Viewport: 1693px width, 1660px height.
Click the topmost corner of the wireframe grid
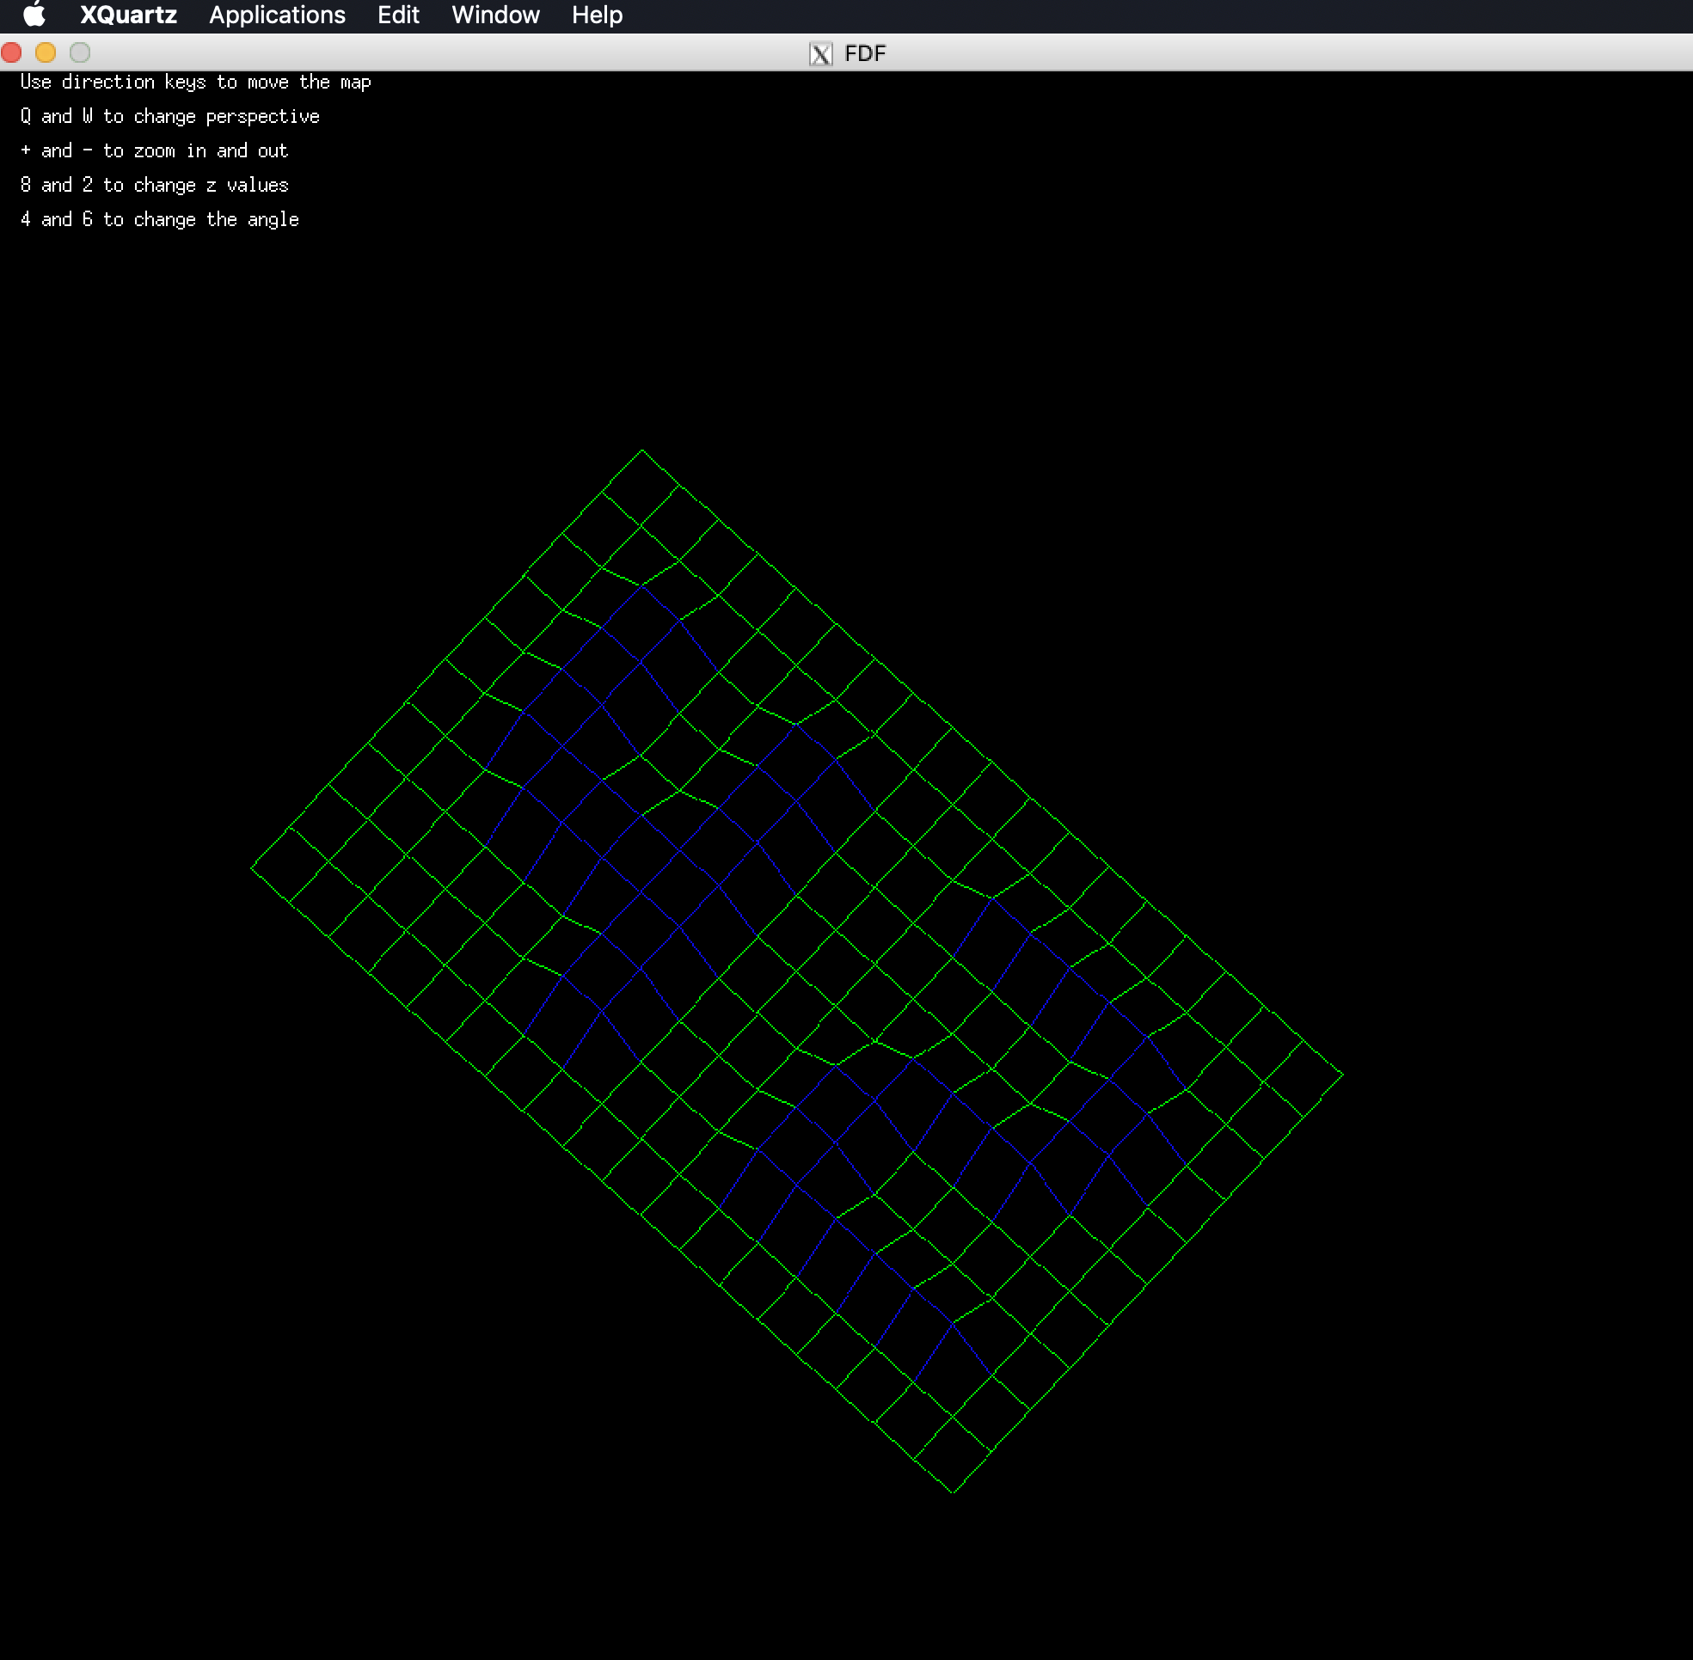642,450
